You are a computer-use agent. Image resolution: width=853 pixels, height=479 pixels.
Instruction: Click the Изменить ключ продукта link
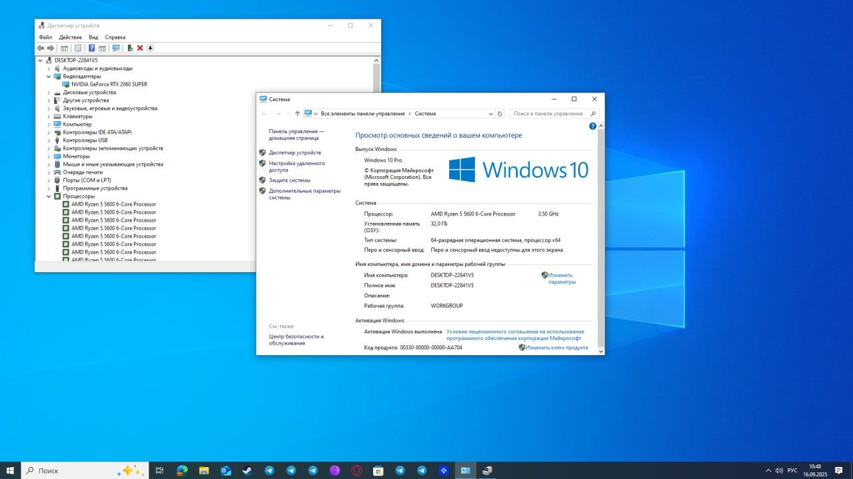point(557,347)
